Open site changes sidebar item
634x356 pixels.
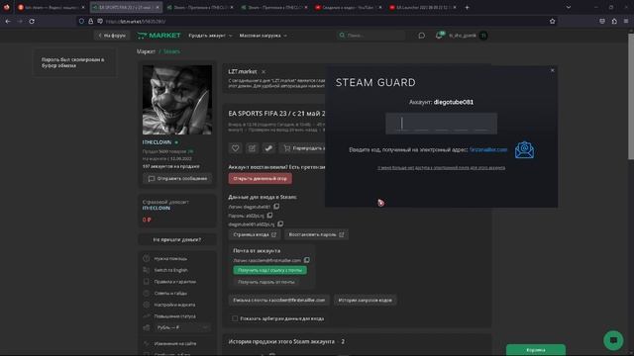point(174,343)
